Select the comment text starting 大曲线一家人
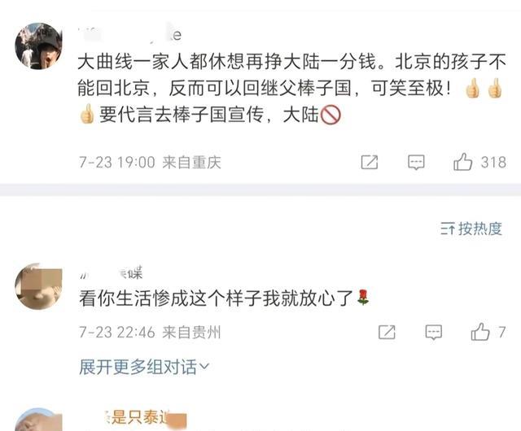Image resolution: width=521 pixels, height=431 pixels. coord(291,88)
